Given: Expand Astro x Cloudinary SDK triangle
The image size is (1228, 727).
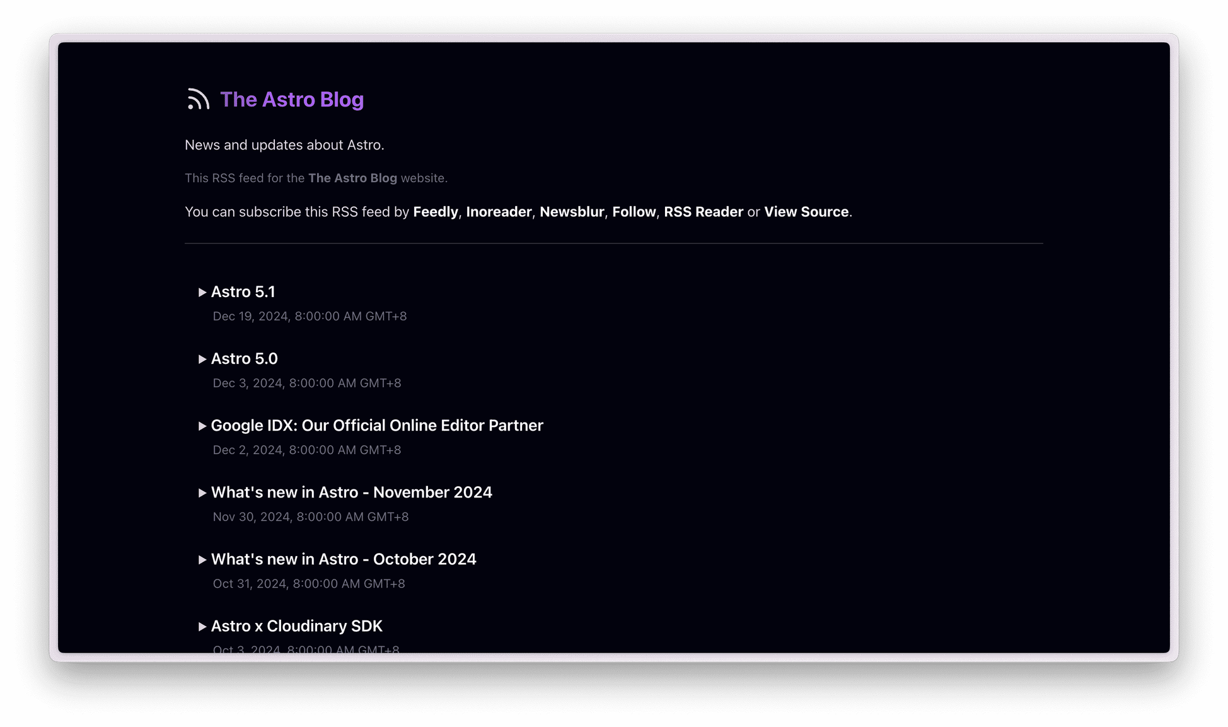Looking at the screenshot, I should pyautogui.click(x=202, y=627).
